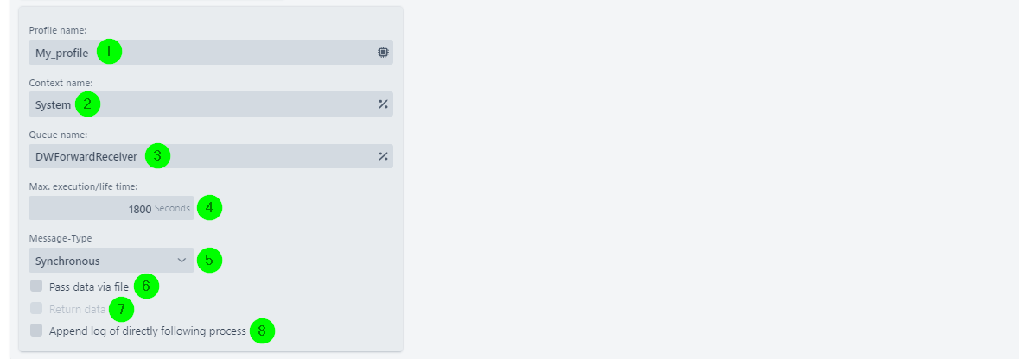Focus the Profile name field containing My_profile
The width and height of the screenshot is (1019, 359).
tap(211, 53)
